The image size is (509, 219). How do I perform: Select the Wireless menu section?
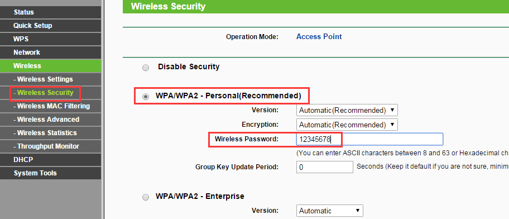50,65
